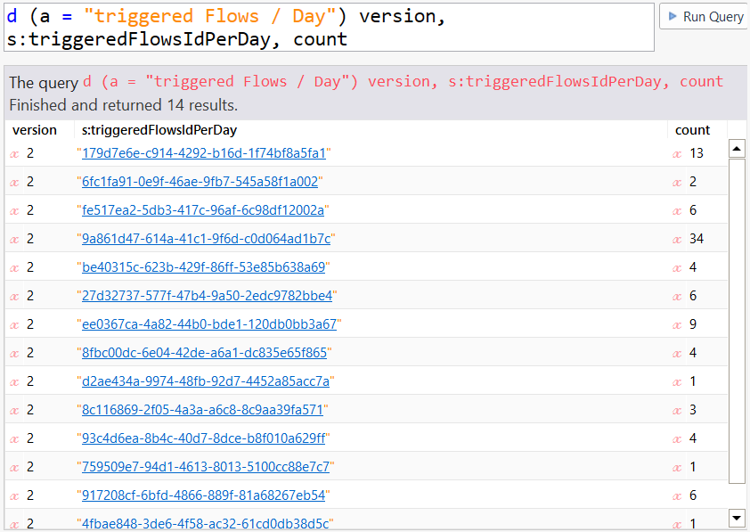Follow the ee0367ca-4a82-44b0 flow ID link
750x532 pixels.
pyautogui.click(x=208, y=324)
